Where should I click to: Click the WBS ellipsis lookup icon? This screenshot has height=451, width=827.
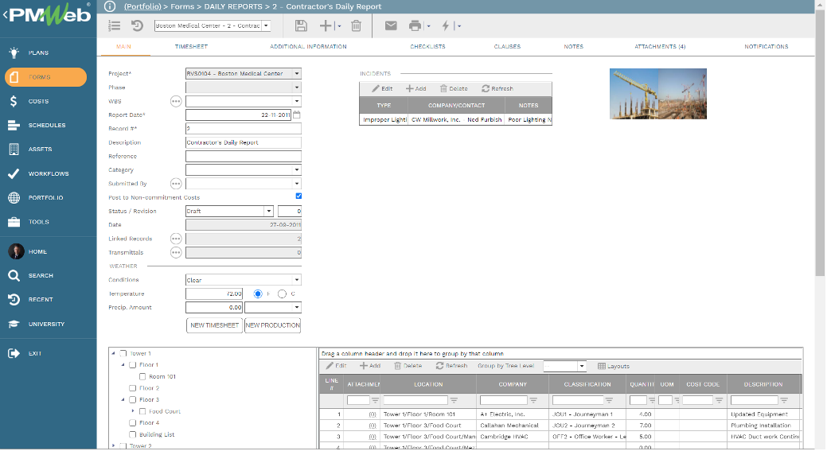(176, 101)
